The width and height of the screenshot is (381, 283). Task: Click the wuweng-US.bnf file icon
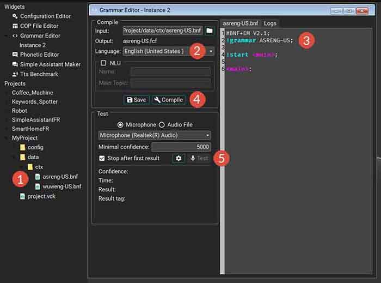click(38, 186)
